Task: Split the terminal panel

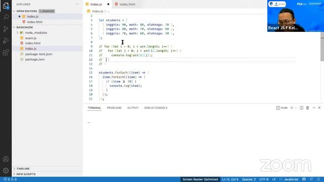Action: (x=302, y=108)
